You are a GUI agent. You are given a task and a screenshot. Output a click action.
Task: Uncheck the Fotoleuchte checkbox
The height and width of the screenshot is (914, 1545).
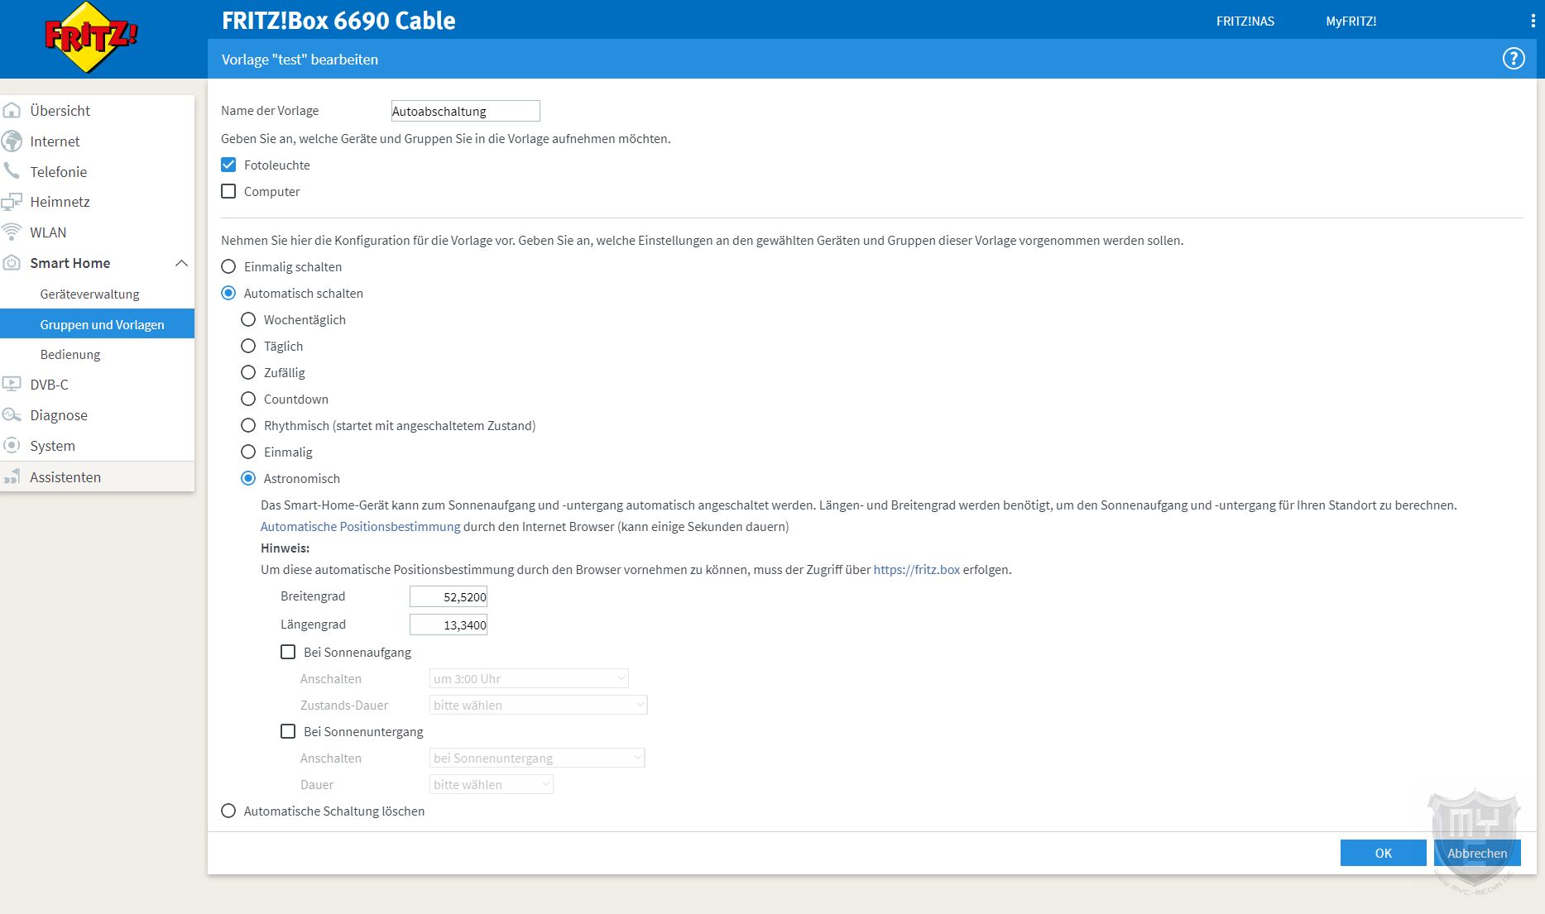229,165
